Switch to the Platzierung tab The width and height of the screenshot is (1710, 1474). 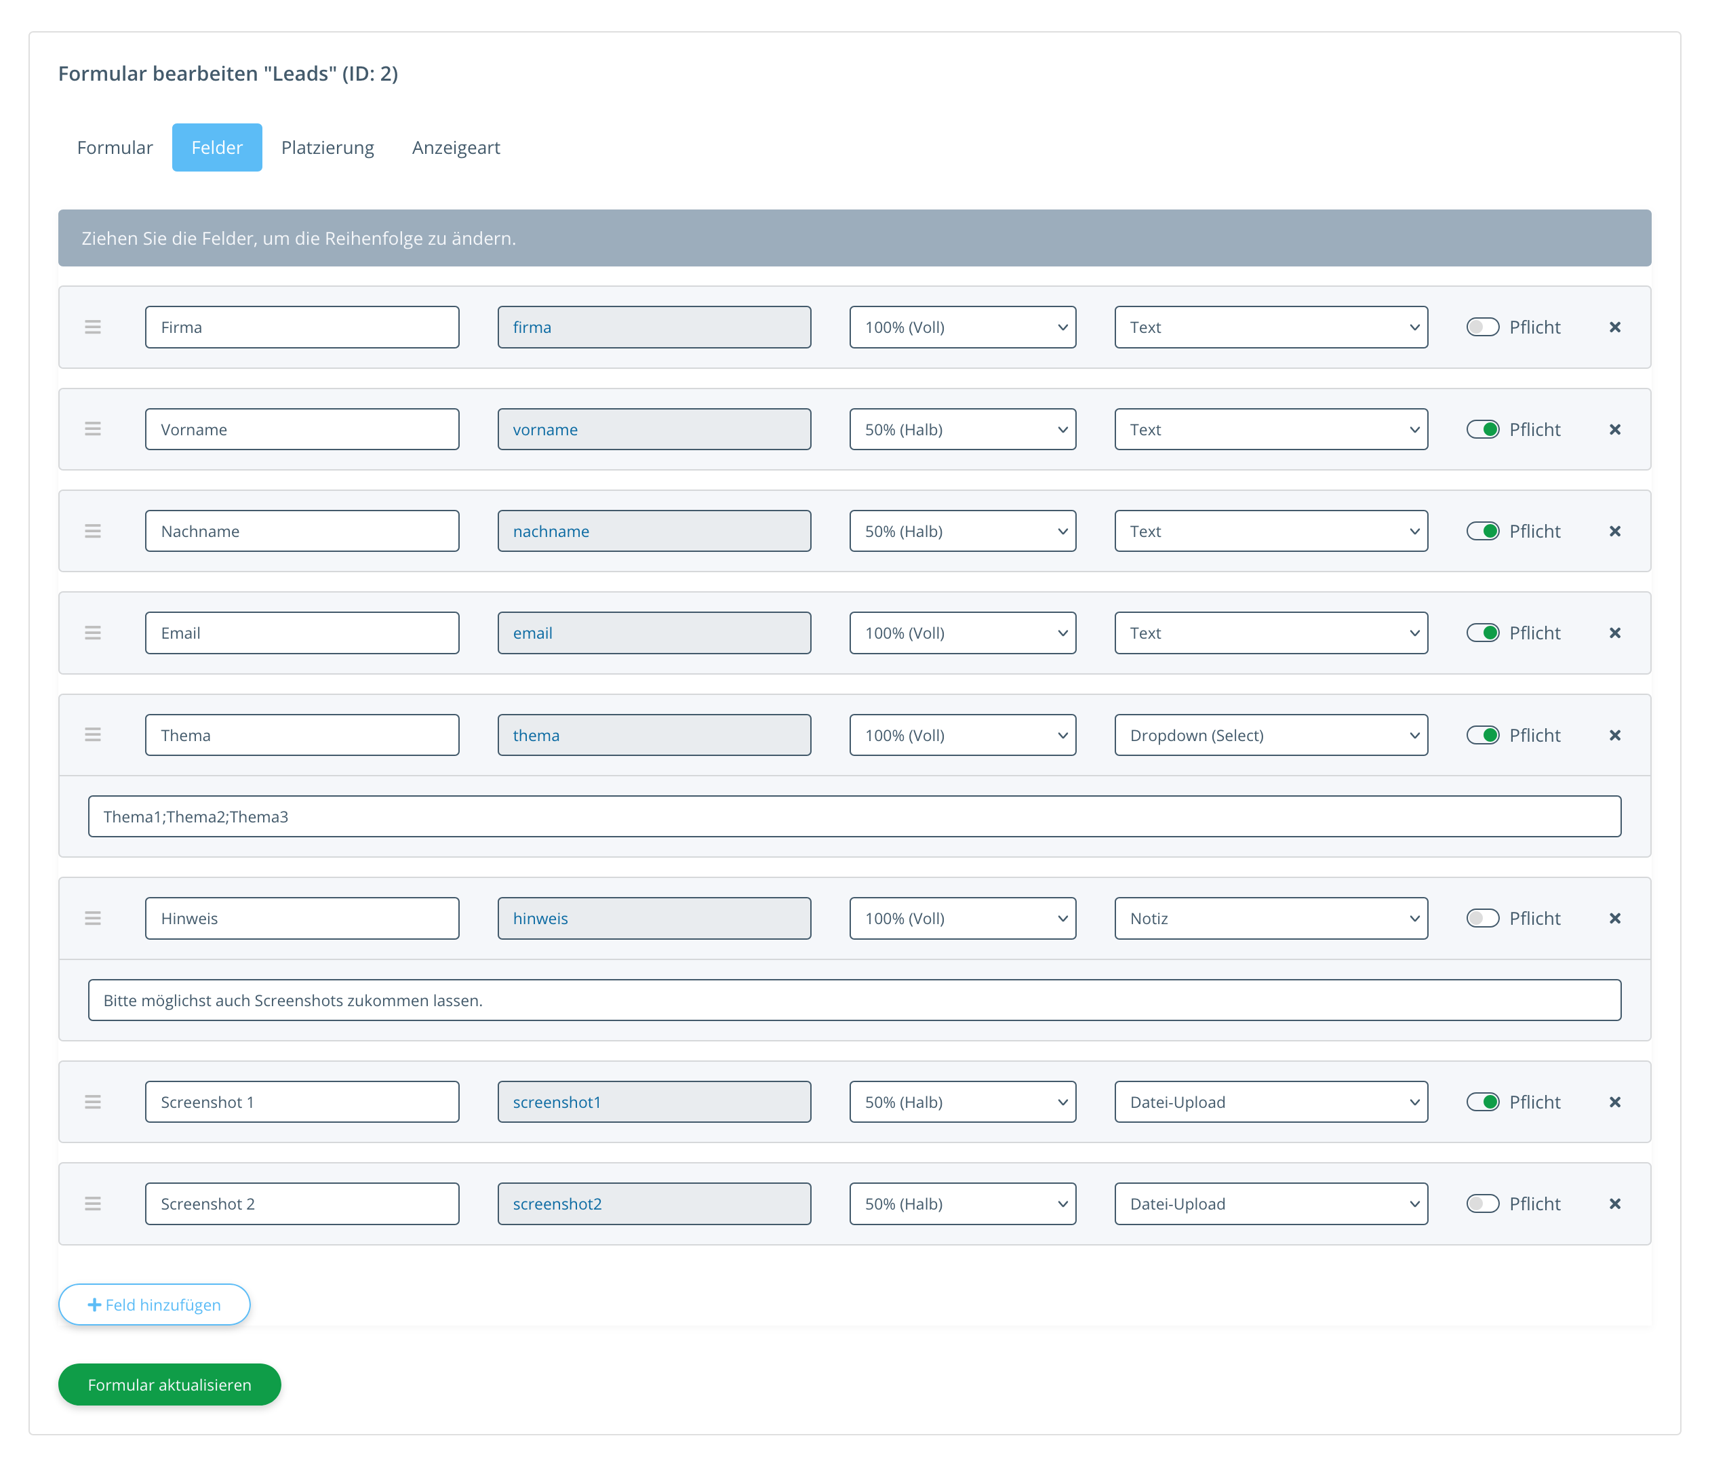click(327, 148)
